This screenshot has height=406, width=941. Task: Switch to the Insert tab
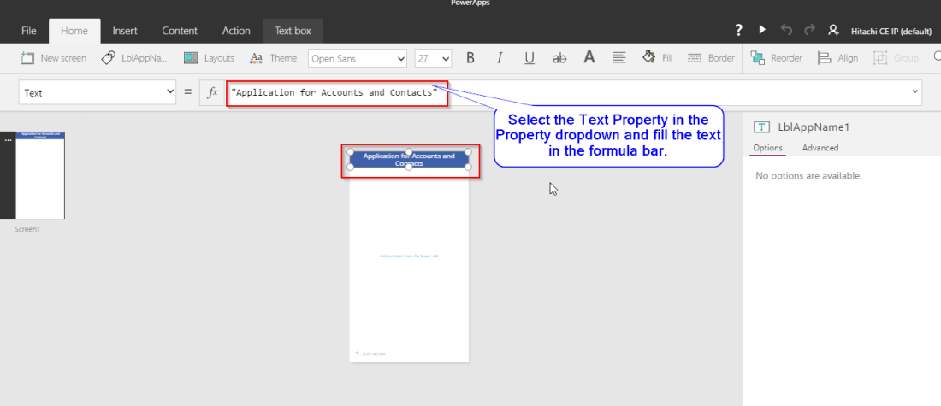click(x=125, y=31)
